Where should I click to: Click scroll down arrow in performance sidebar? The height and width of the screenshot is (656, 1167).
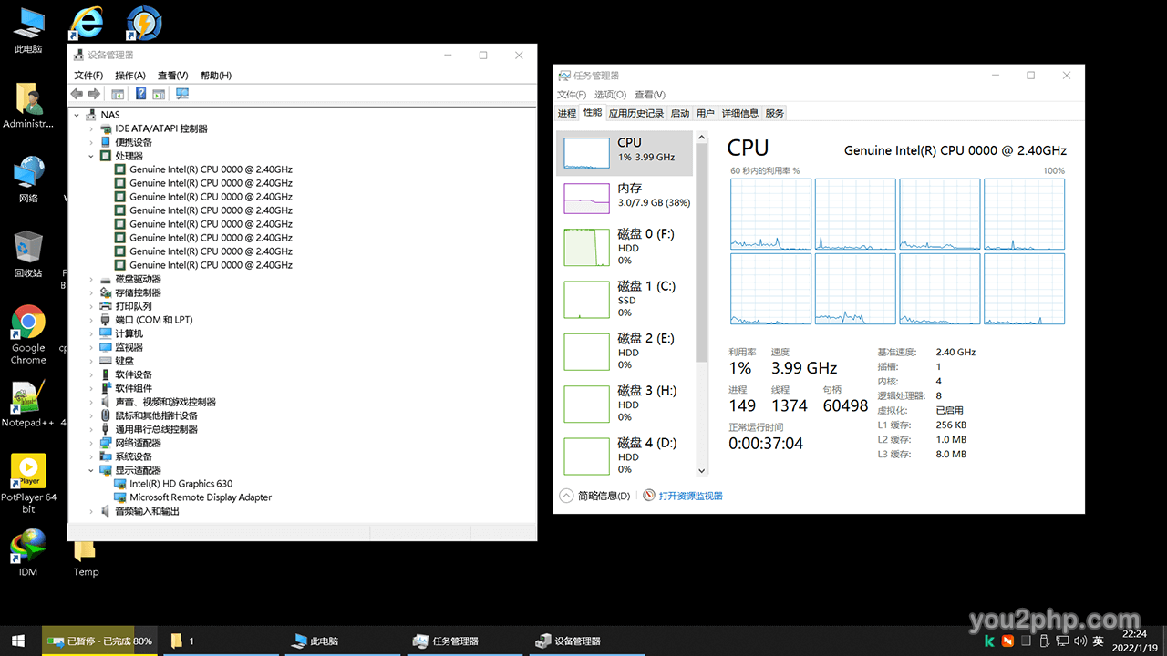pyautogui.click(x=701, y=471)
